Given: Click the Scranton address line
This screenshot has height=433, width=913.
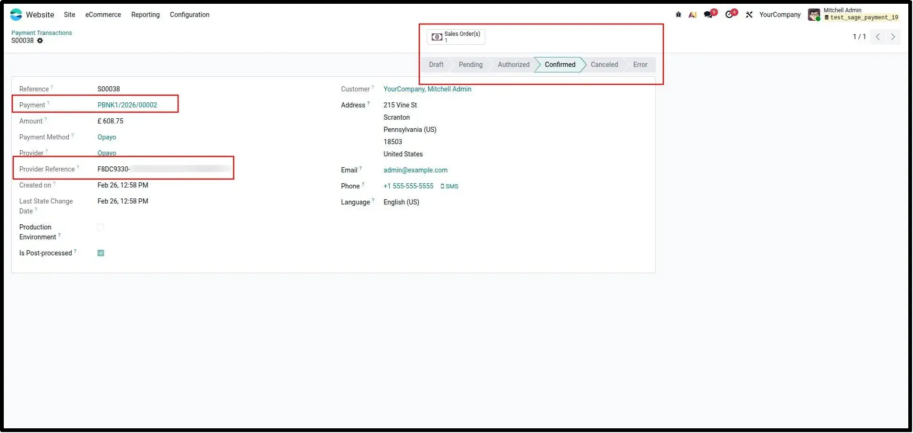Looking at the screenshot, I should [397, 117].
